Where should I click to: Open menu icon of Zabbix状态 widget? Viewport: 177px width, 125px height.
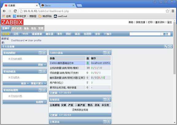[105, 53]
